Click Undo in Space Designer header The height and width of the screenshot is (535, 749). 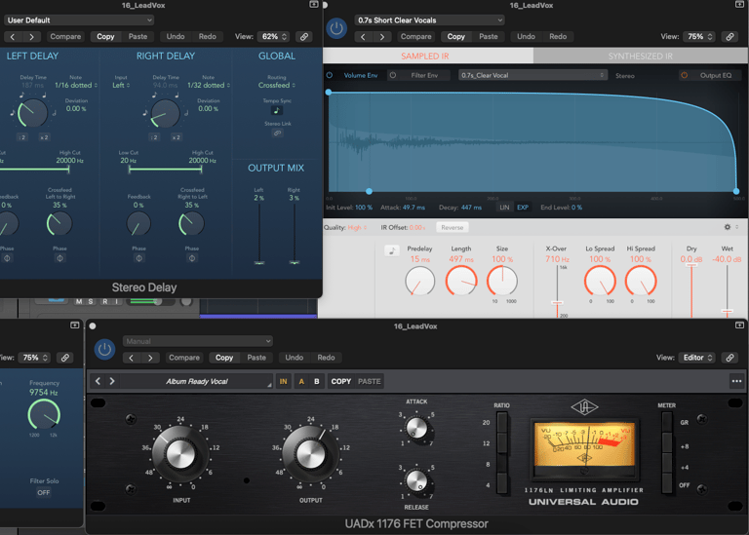526,37
